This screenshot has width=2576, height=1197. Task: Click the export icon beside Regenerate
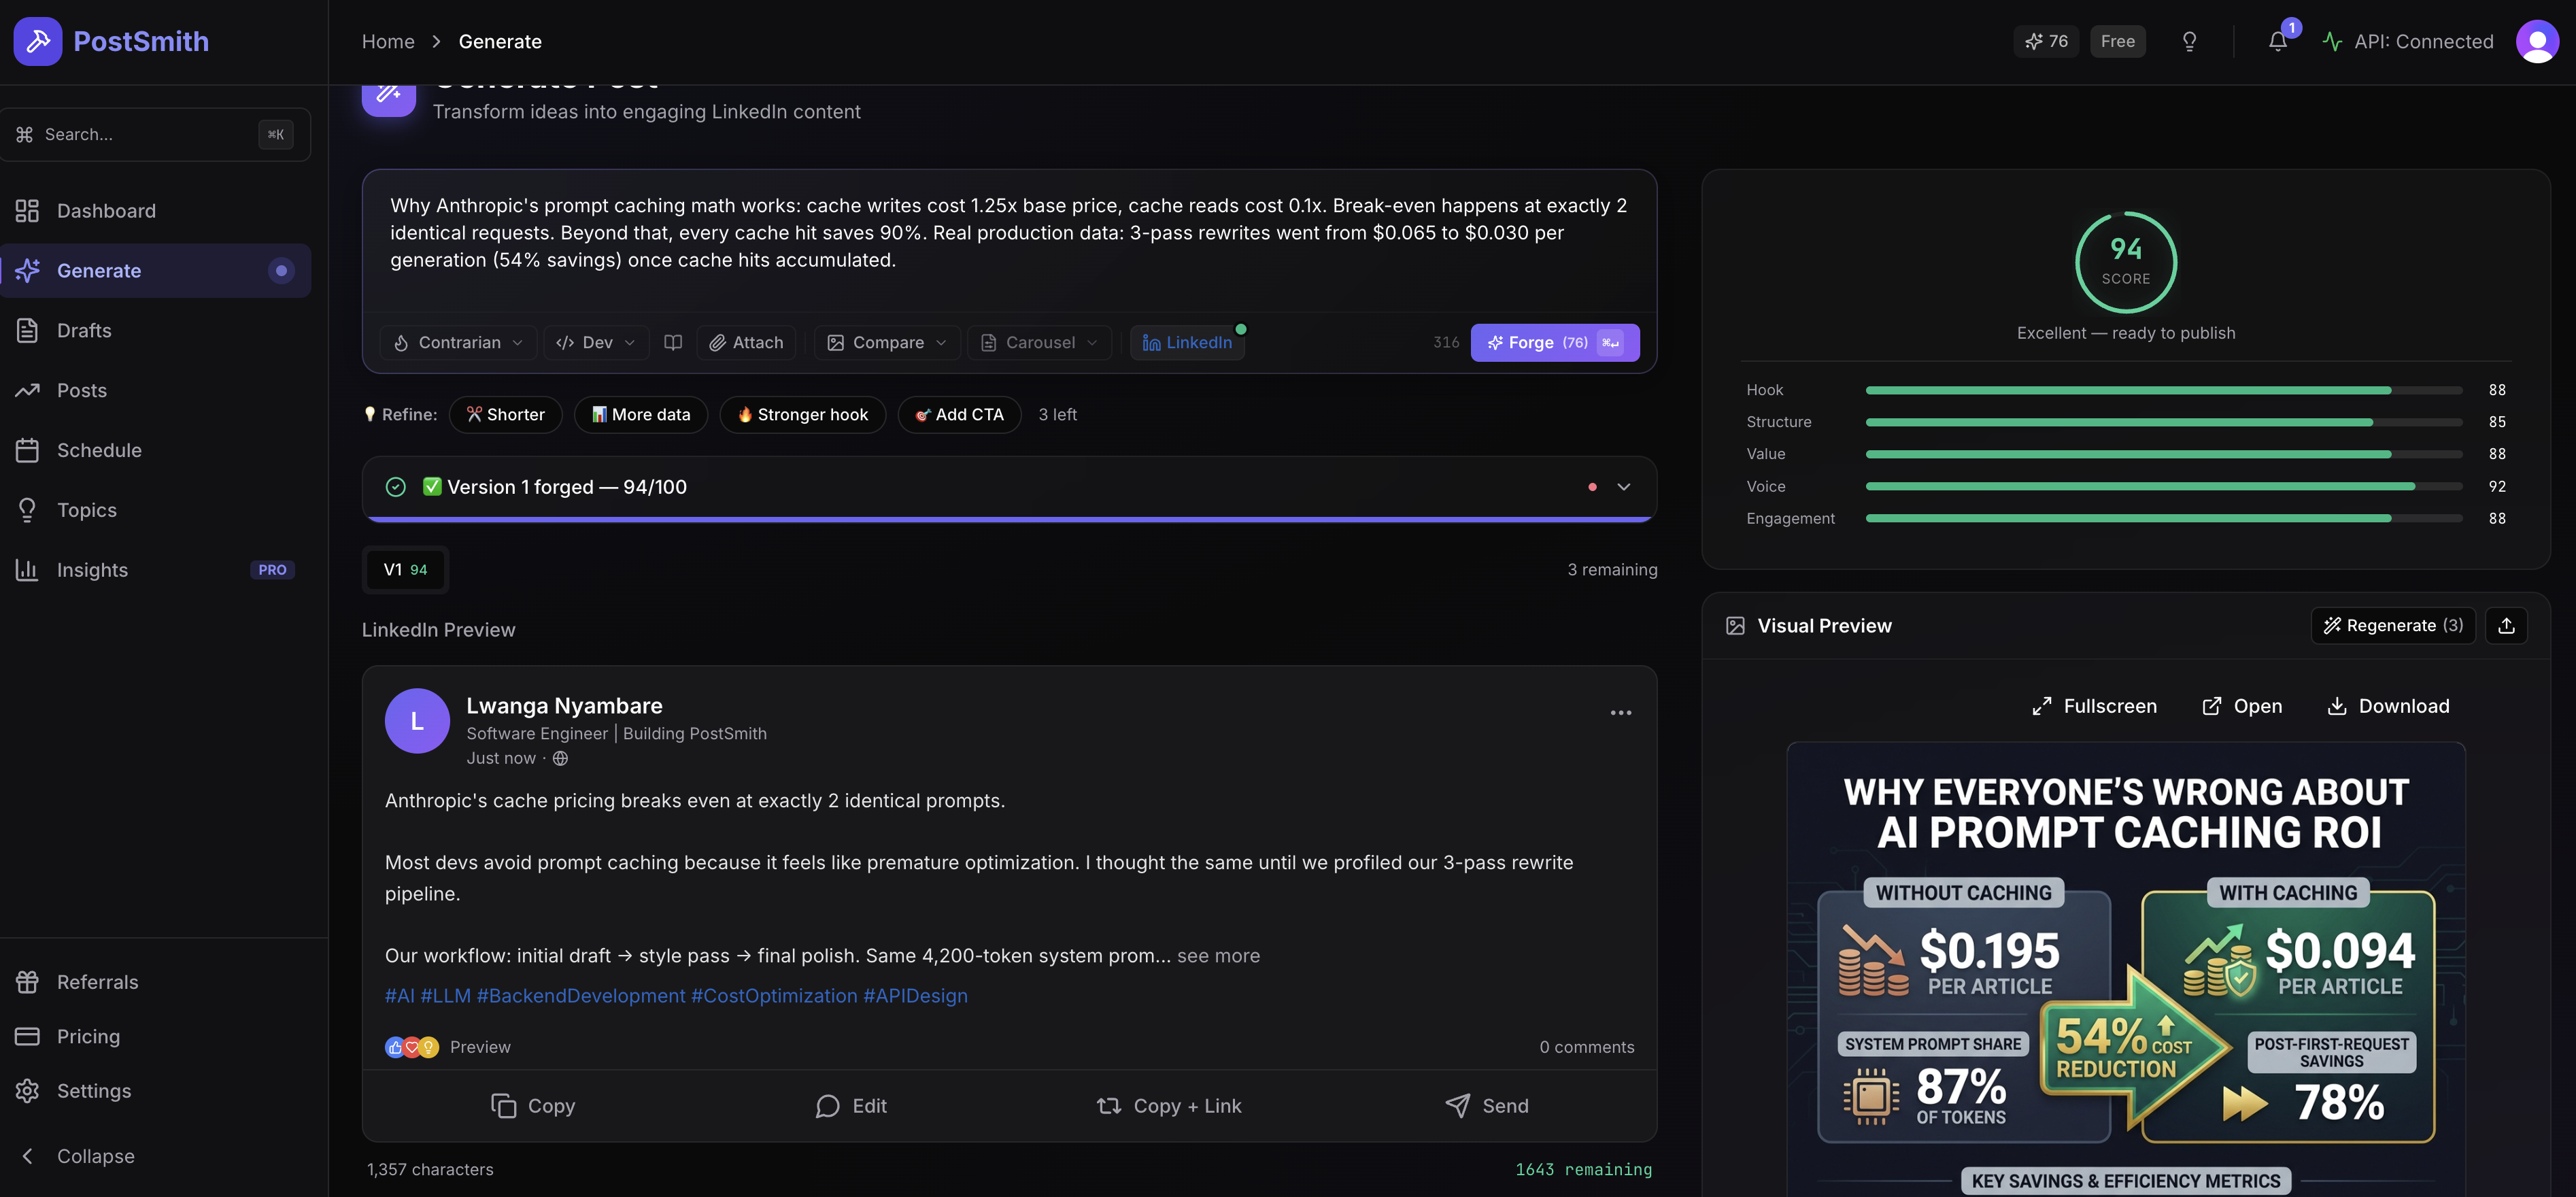tap(2506, 625)
